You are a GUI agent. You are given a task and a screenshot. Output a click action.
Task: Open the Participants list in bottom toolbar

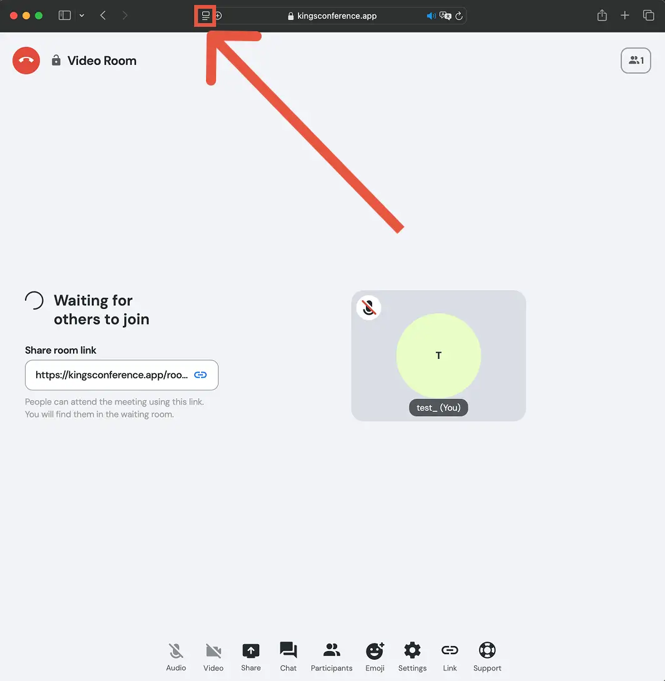332,657
